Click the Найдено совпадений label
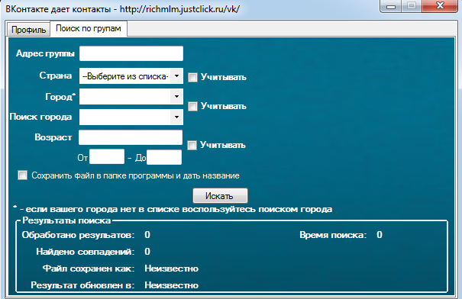Screen dimensions: 462x299 click(x=86, y=252)
